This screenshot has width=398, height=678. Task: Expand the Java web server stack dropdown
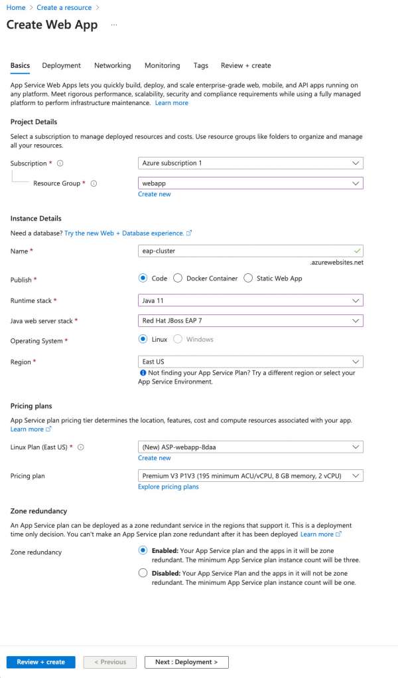tap(251, 320)
